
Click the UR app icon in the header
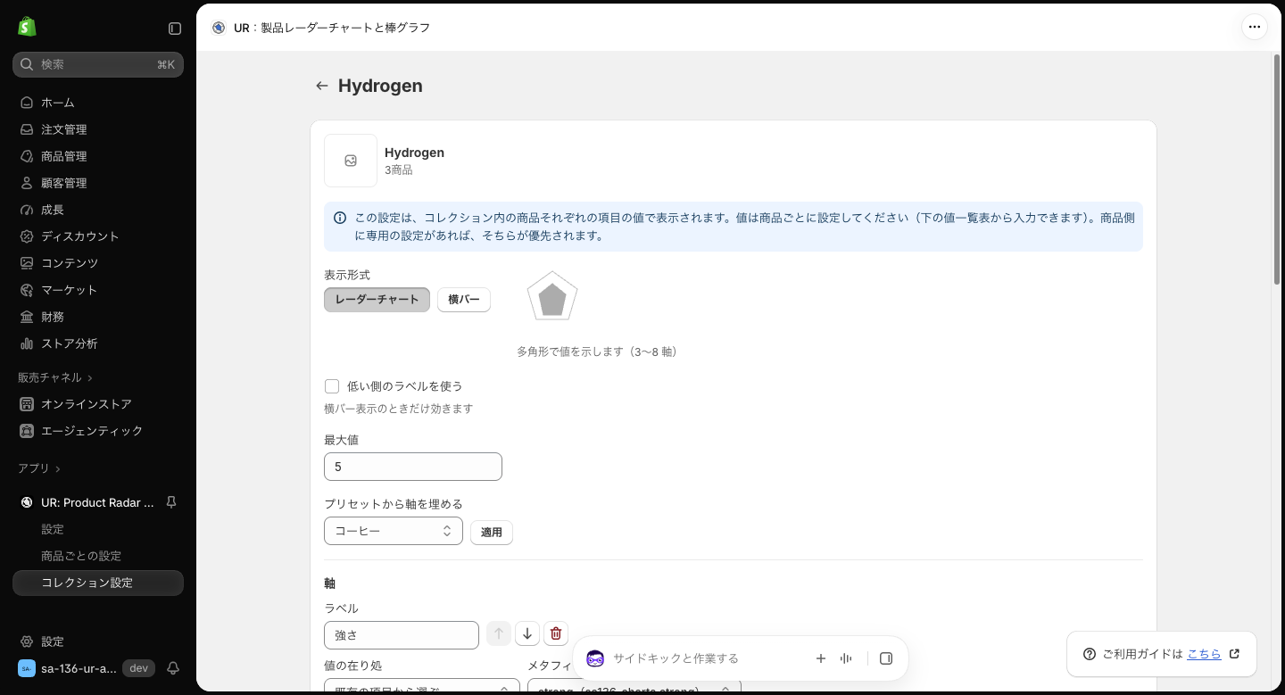click(x=219, y=28)
